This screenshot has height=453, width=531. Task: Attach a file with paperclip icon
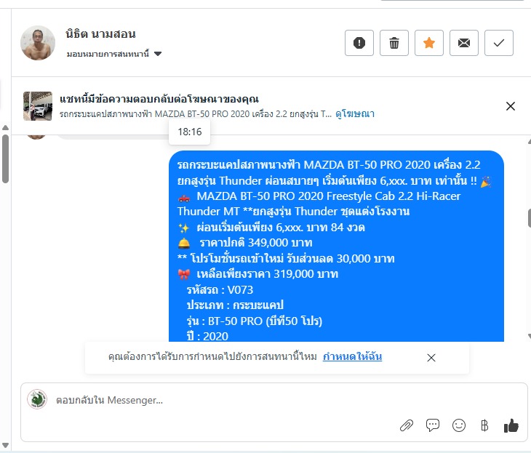(x=407, y=425)
